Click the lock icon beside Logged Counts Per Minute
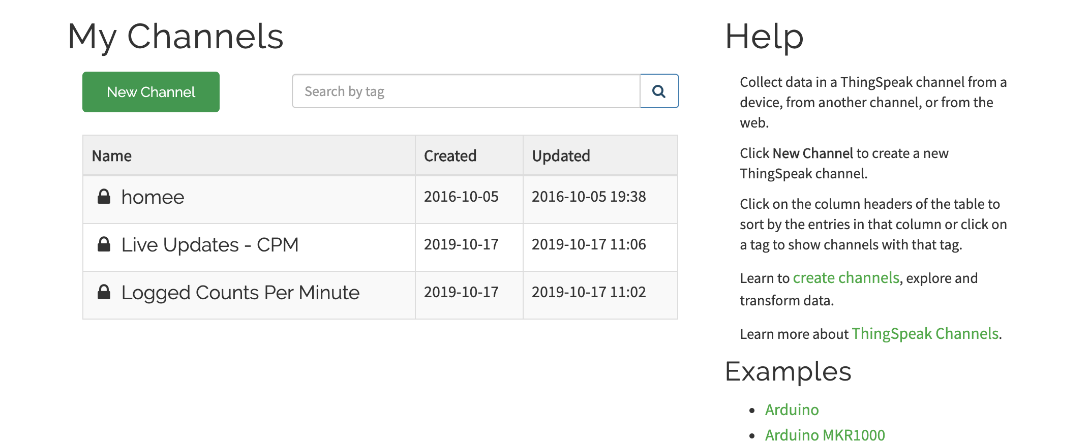This screenshot has height=441, width=1089. click(104, 292)
